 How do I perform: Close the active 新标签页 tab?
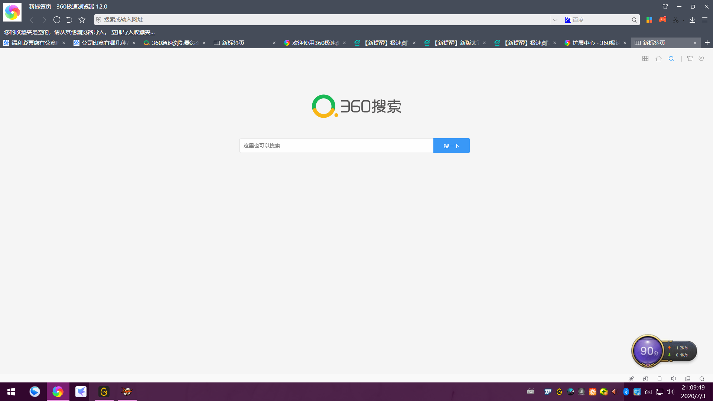pos(695,43)
